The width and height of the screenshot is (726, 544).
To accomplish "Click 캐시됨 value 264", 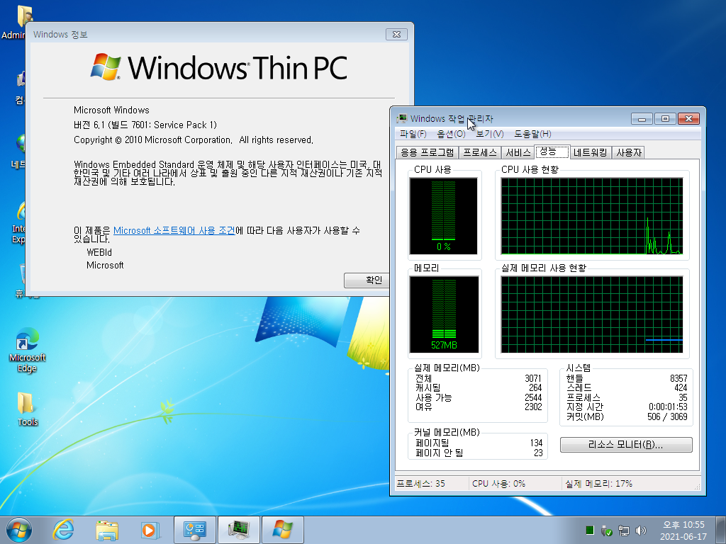I will pyautogui.click(x=535, y=387).
